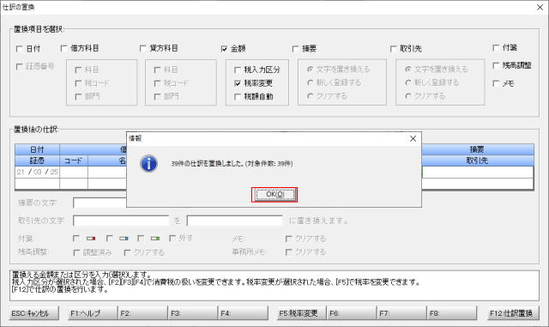This screenshot has width=549, height=327.
Task: Check the 外す sticky note option
Action: (x=172, y=239)
